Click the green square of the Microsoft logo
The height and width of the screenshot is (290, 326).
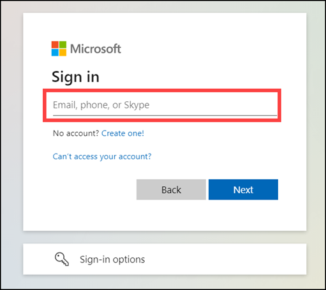63,45
